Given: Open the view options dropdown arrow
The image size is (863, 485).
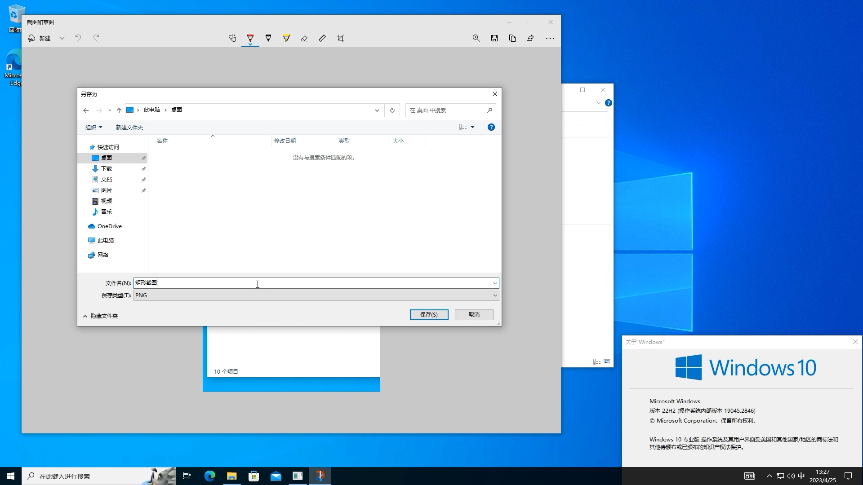Looking at the screenshot, I should tap(473, 127).
